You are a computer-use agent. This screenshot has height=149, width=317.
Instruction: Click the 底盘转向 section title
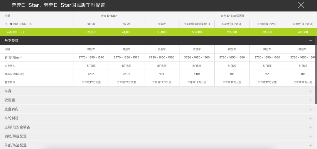tap(11, 109)
